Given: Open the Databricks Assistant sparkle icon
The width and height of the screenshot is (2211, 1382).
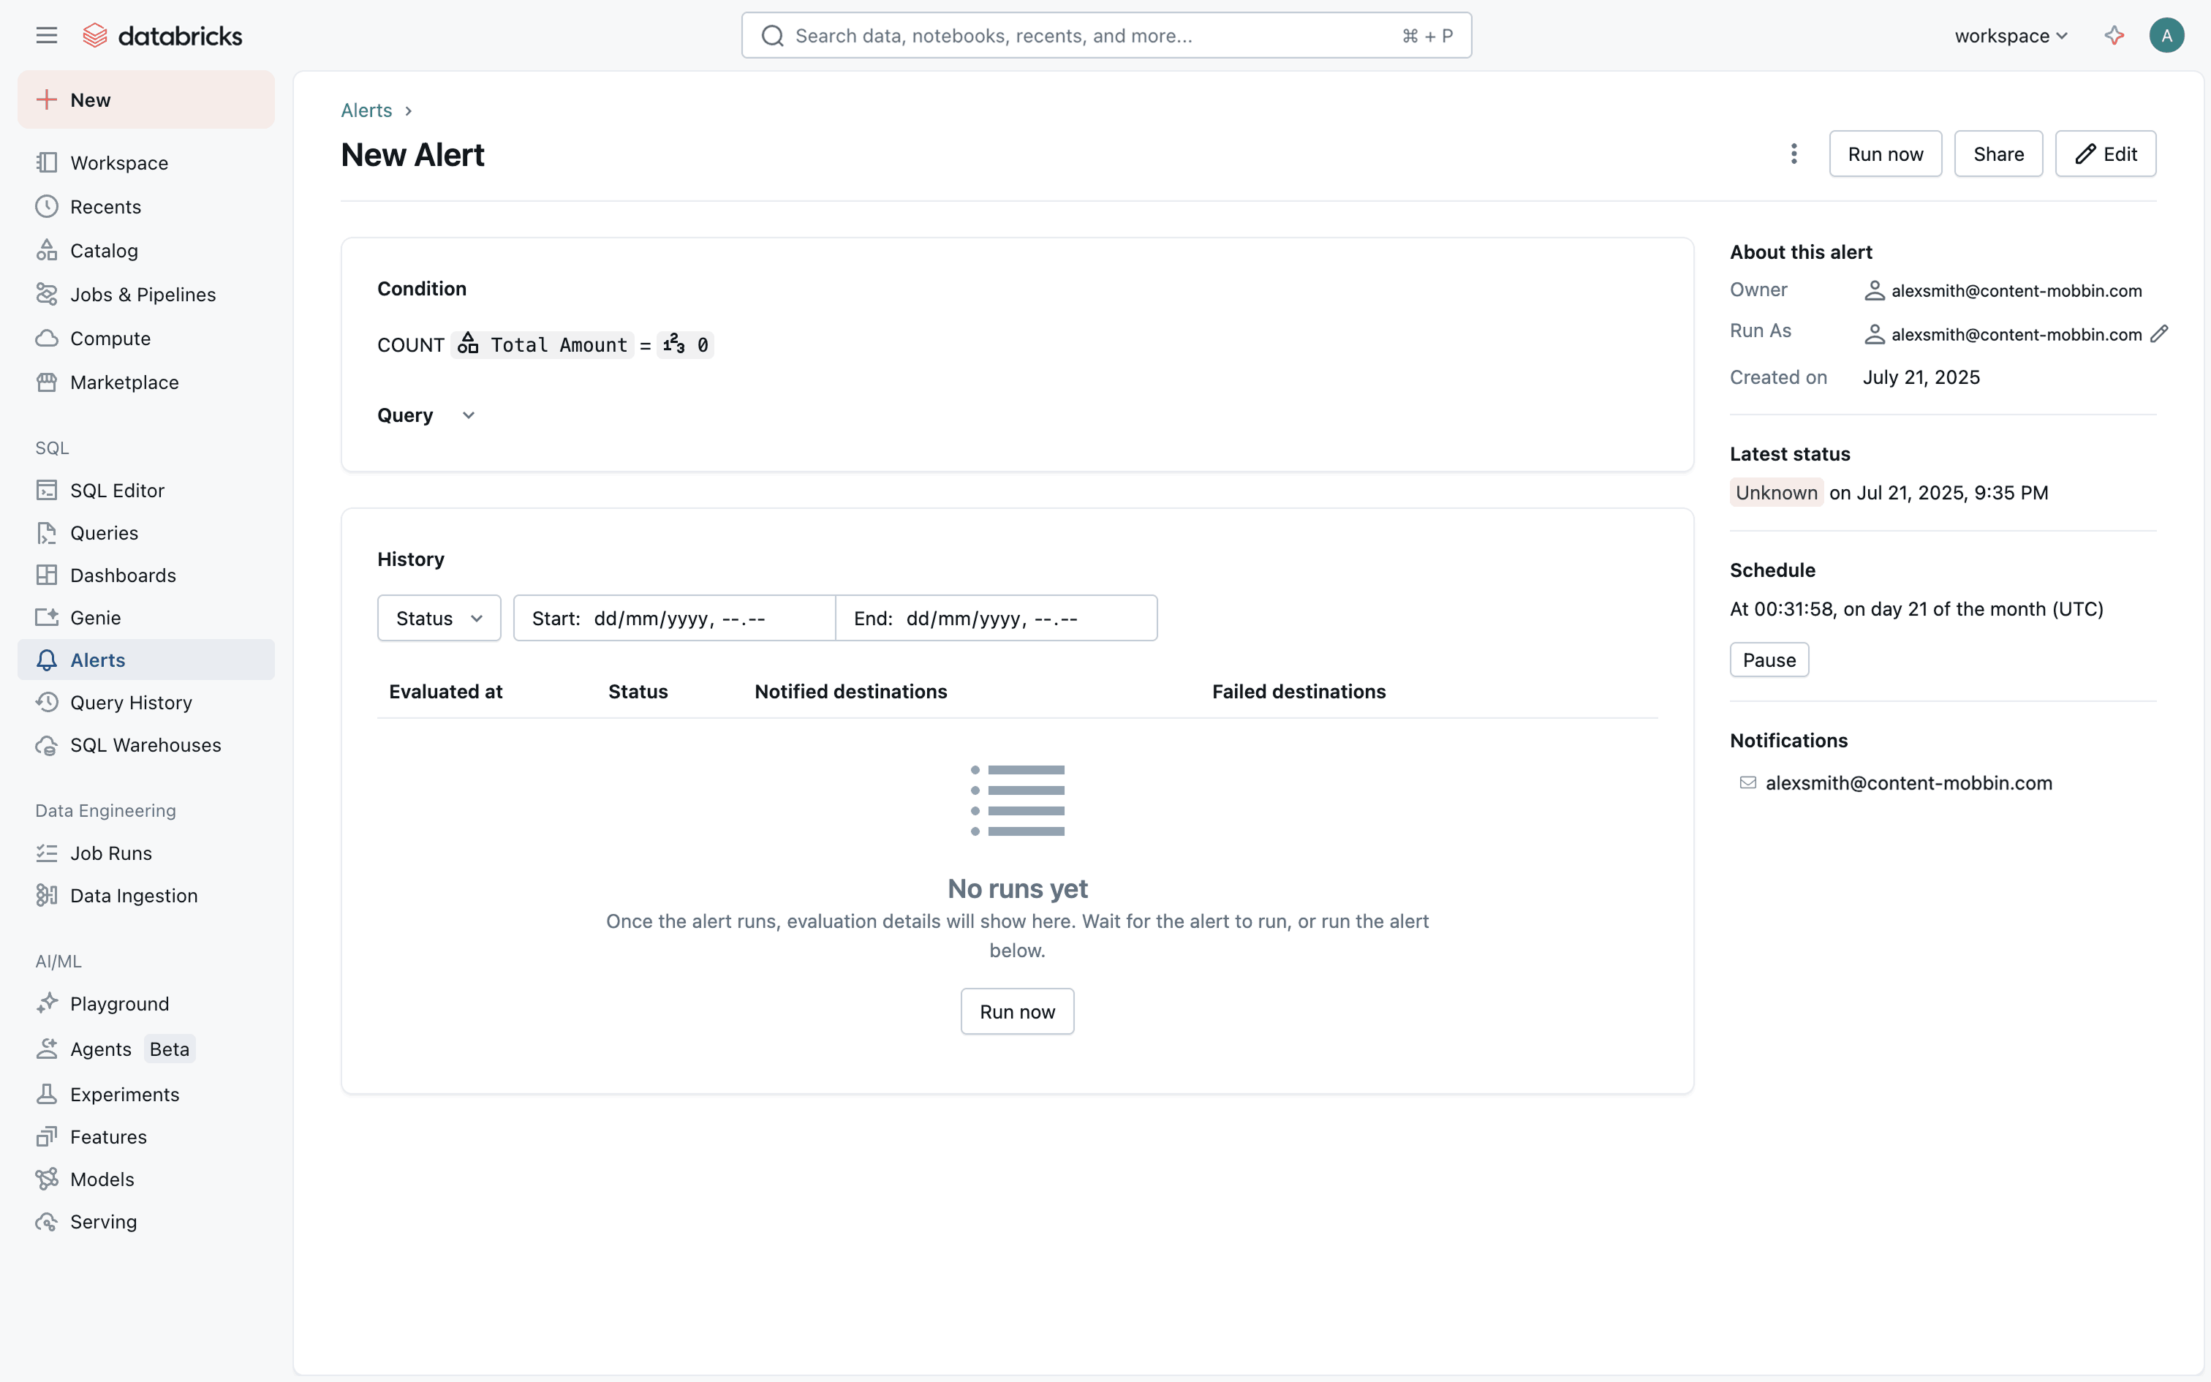Looking at the screenshot, I should (x=2113, y=36).
